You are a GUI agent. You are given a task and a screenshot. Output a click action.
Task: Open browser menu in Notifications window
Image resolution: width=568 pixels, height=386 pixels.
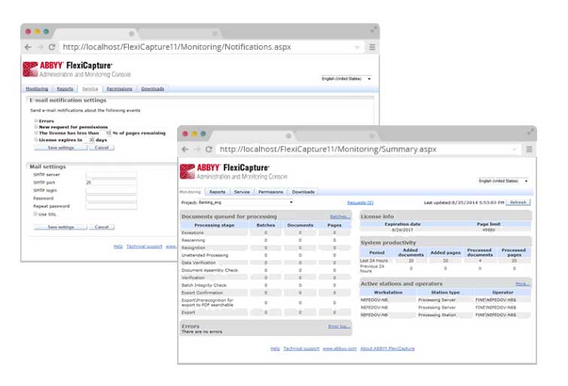click(x=372, y=47)
